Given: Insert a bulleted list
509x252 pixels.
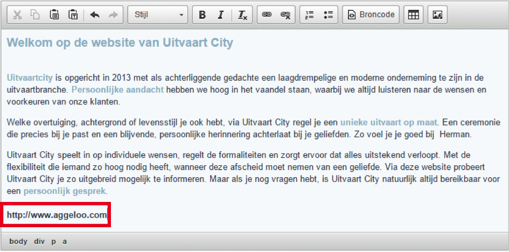Looking at the screenshot, I should [x=328, y=15].
